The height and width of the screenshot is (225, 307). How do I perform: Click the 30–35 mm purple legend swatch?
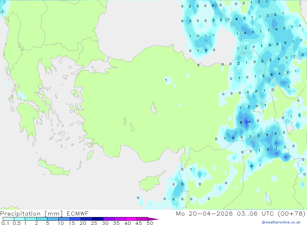pyautogui.click(x=109, y=219)
